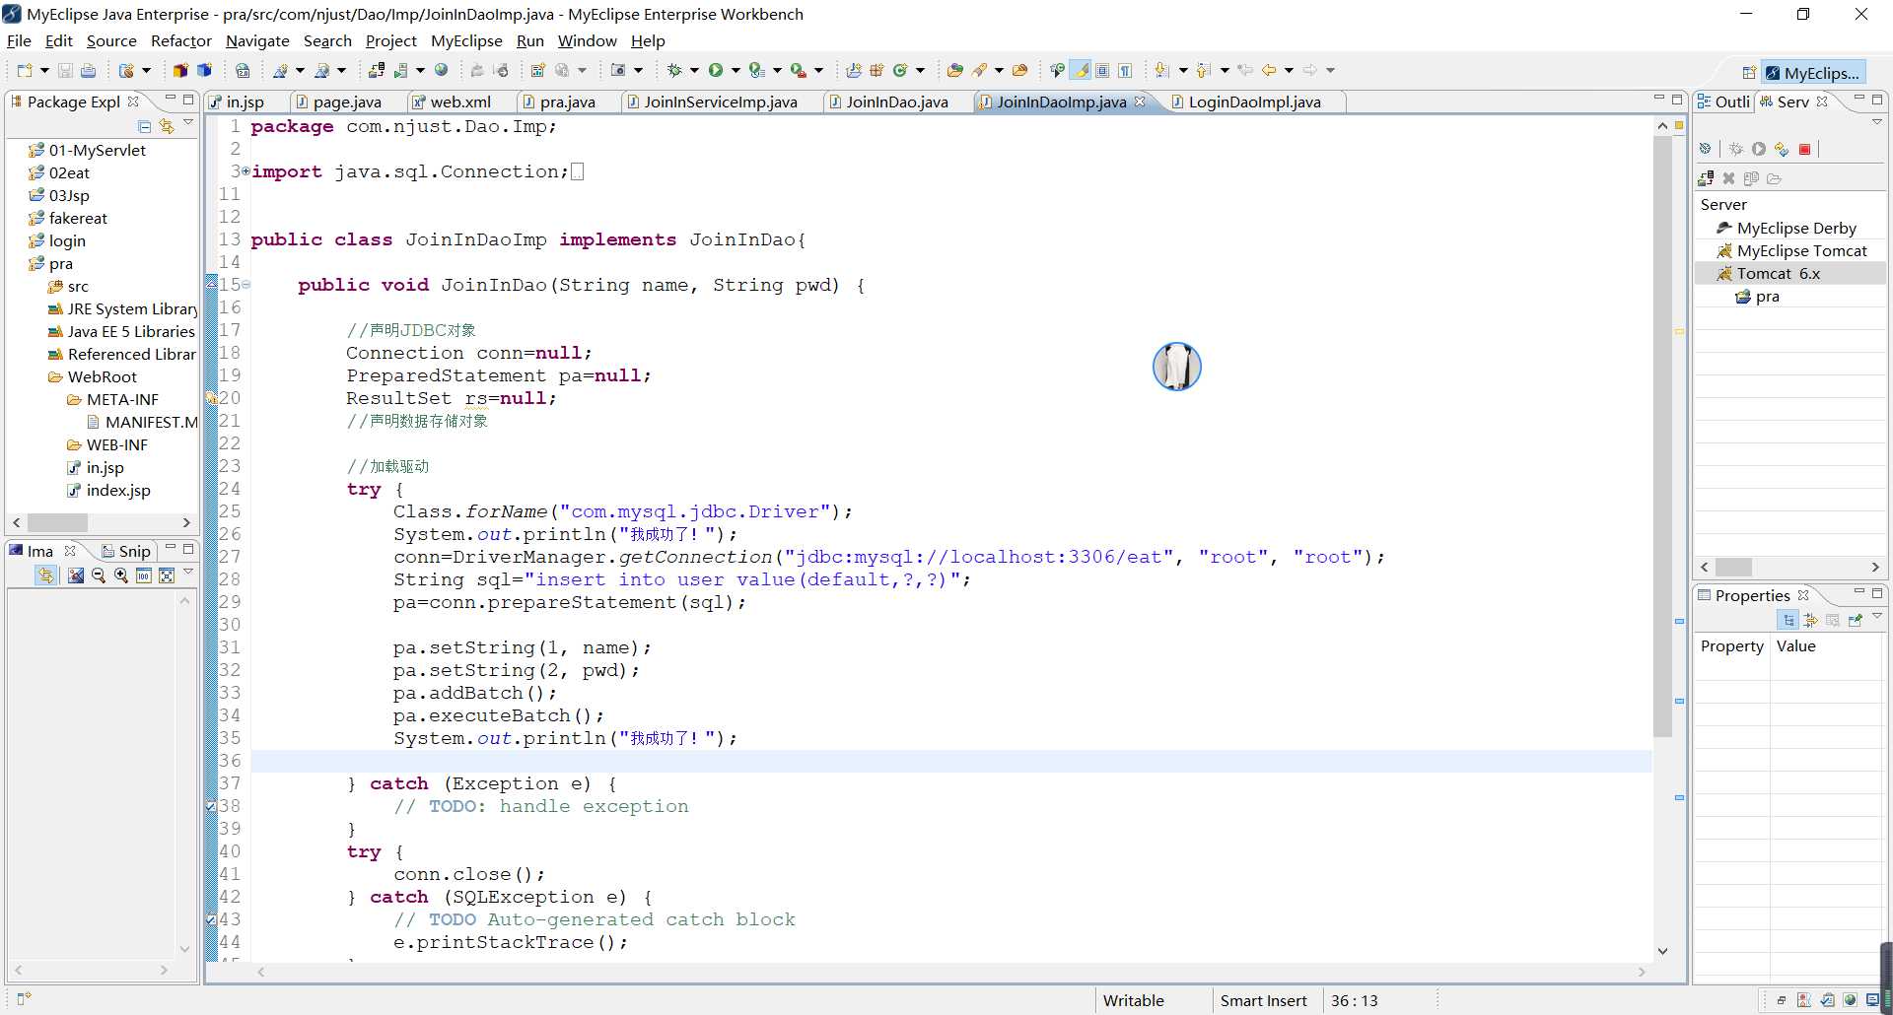1893x1015 pixels.
Task: Click Next Annotation down-arrow icon
Action: point(1161,70)
